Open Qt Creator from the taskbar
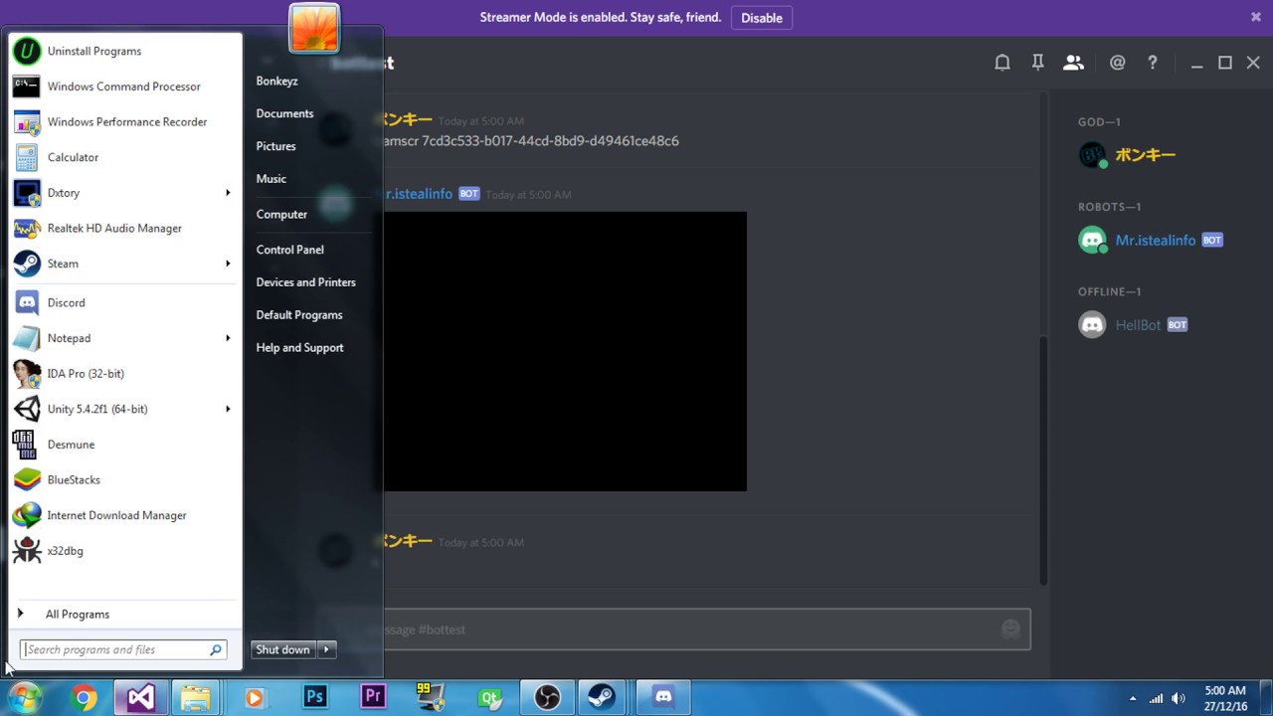 click(489, 698)
